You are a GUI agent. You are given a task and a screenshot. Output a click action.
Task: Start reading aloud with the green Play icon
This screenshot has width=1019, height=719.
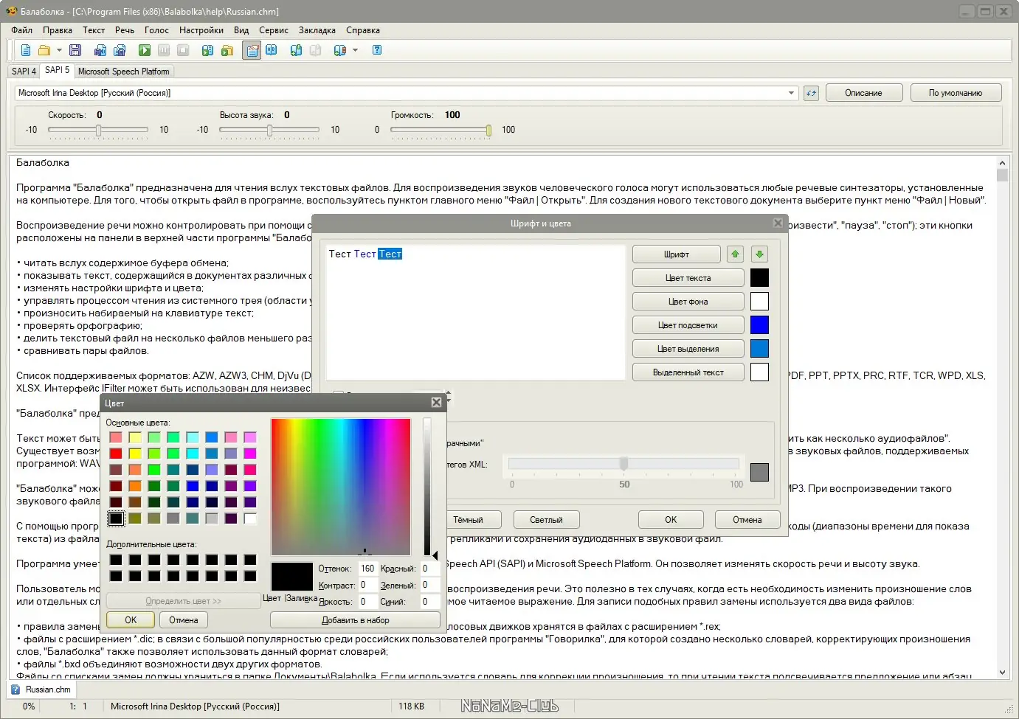coord(145,50)
